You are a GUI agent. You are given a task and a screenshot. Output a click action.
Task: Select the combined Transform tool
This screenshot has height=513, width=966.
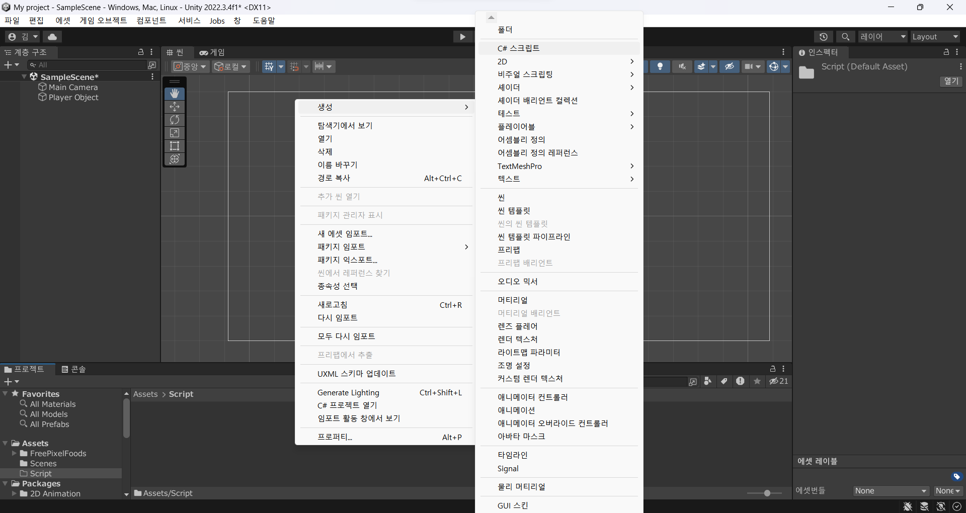[175, 159]
